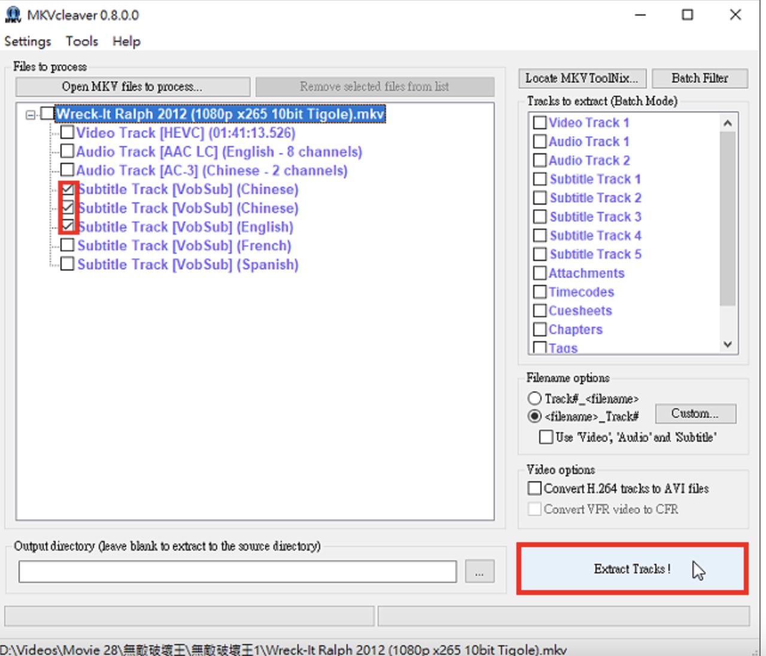
Task: Check batch mode Subtitle Track 2 checkbox
Action: pyautogui.click(x=540, y=198)
